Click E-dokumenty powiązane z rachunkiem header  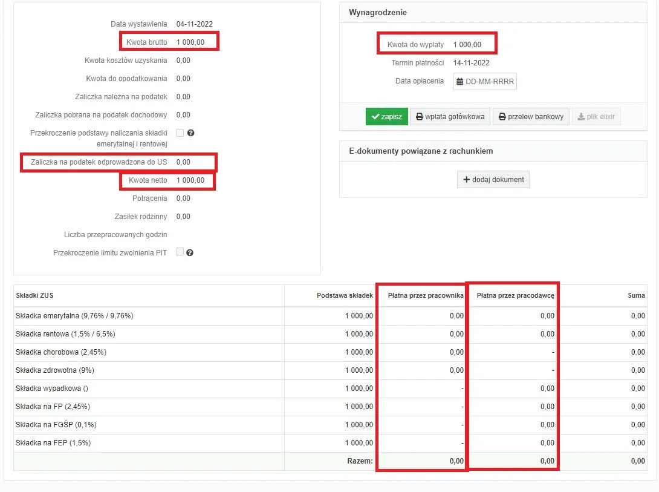421,151
